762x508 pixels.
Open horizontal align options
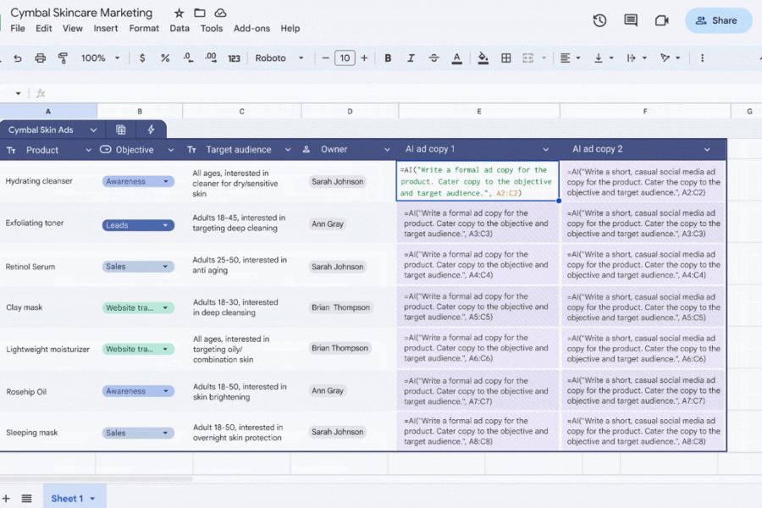click(x=570, y=58)
